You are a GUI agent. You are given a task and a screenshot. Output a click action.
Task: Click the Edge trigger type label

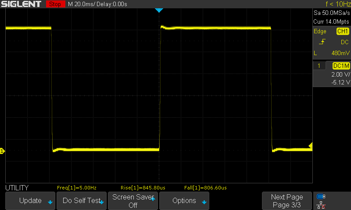(x=320, y=31)
